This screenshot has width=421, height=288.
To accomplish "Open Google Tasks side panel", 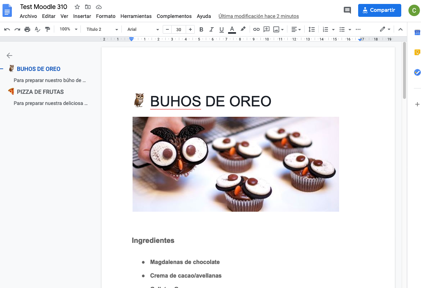I will tap(417, 72).
